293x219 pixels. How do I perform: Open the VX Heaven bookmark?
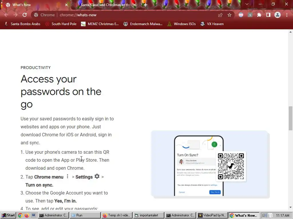[x=212, y=24]
